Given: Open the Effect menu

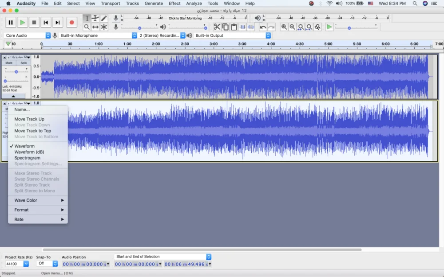Looking at the screenshot, I should pos(174,4).
